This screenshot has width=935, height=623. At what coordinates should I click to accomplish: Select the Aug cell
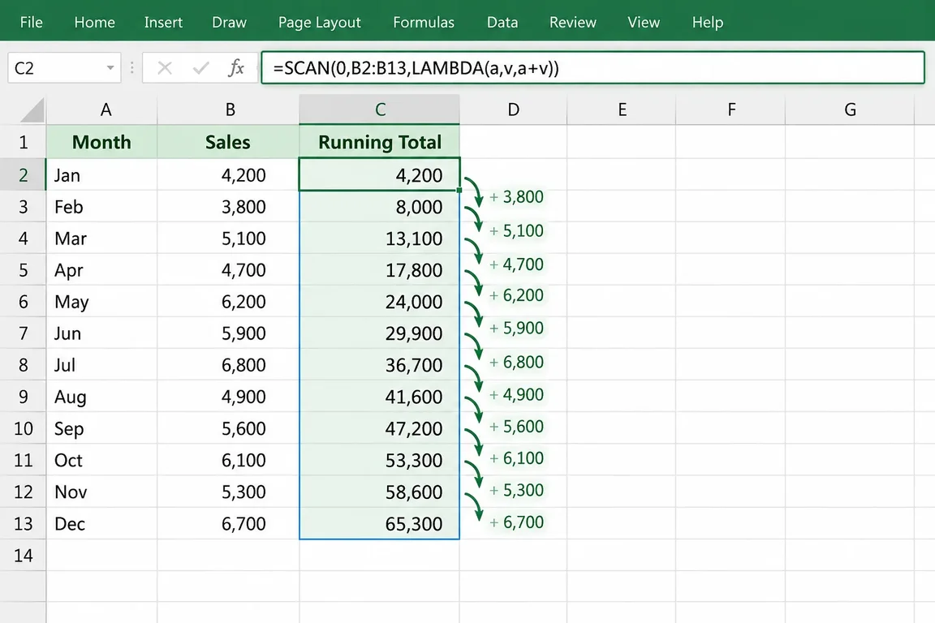coord(102,397)
